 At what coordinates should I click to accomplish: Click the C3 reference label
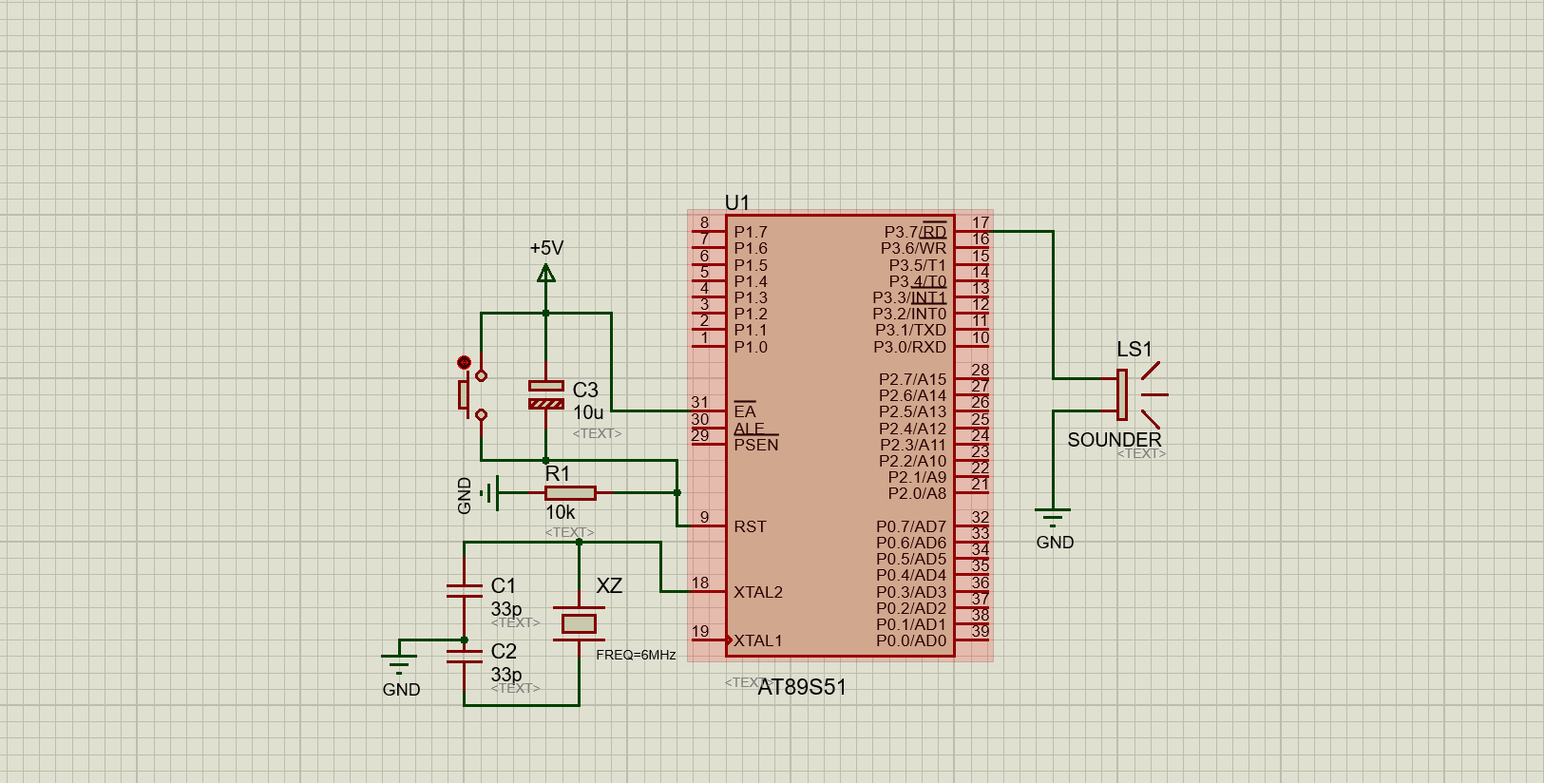click(x=585, y=390)
